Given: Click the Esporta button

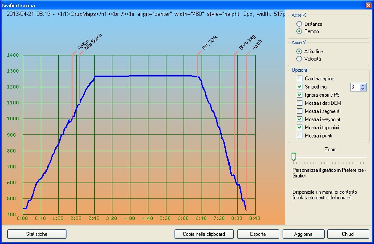Looking at the screenshot, I should (258, 234).
